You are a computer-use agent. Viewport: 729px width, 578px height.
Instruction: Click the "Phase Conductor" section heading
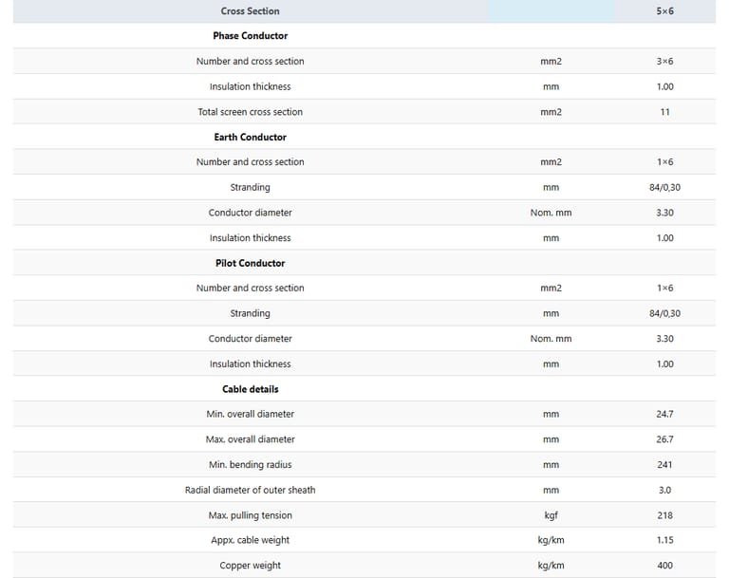tap(250, 36)
